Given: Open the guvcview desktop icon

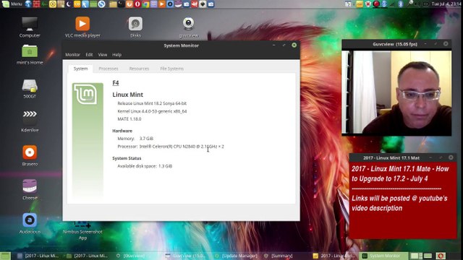Looking at the screenshot, I should point(188,27).
